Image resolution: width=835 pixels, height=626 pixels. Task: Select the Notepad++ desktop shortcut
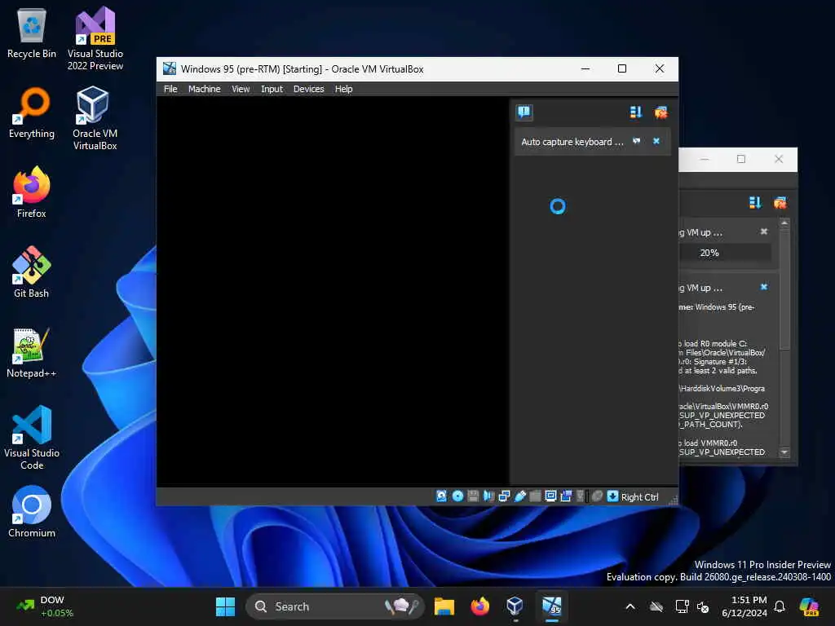tap(32, 353)
